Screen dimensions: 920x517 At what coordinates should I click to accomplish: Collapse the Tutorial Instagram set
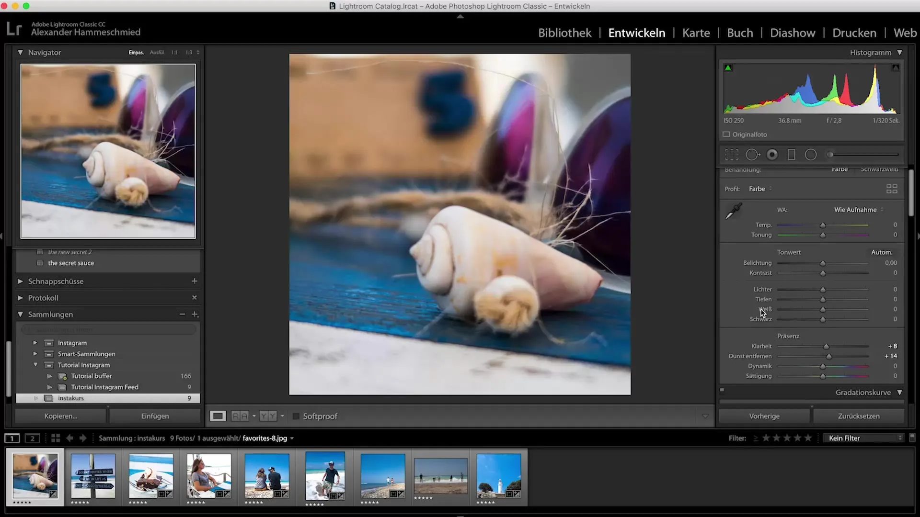(35, 365)
